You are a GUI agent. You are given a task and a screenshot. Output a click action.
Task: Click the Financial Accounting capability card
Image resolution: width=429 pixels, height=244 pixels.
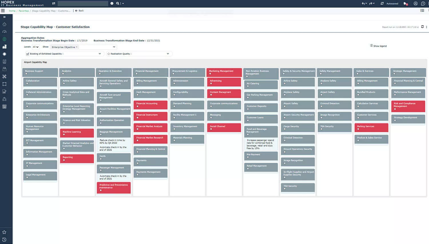pyautogui.click(x=150, y=105)
